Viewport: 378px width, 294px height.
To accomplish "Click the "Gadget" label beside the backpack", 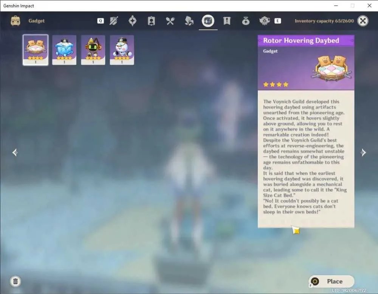I will (x=36, y=21).
